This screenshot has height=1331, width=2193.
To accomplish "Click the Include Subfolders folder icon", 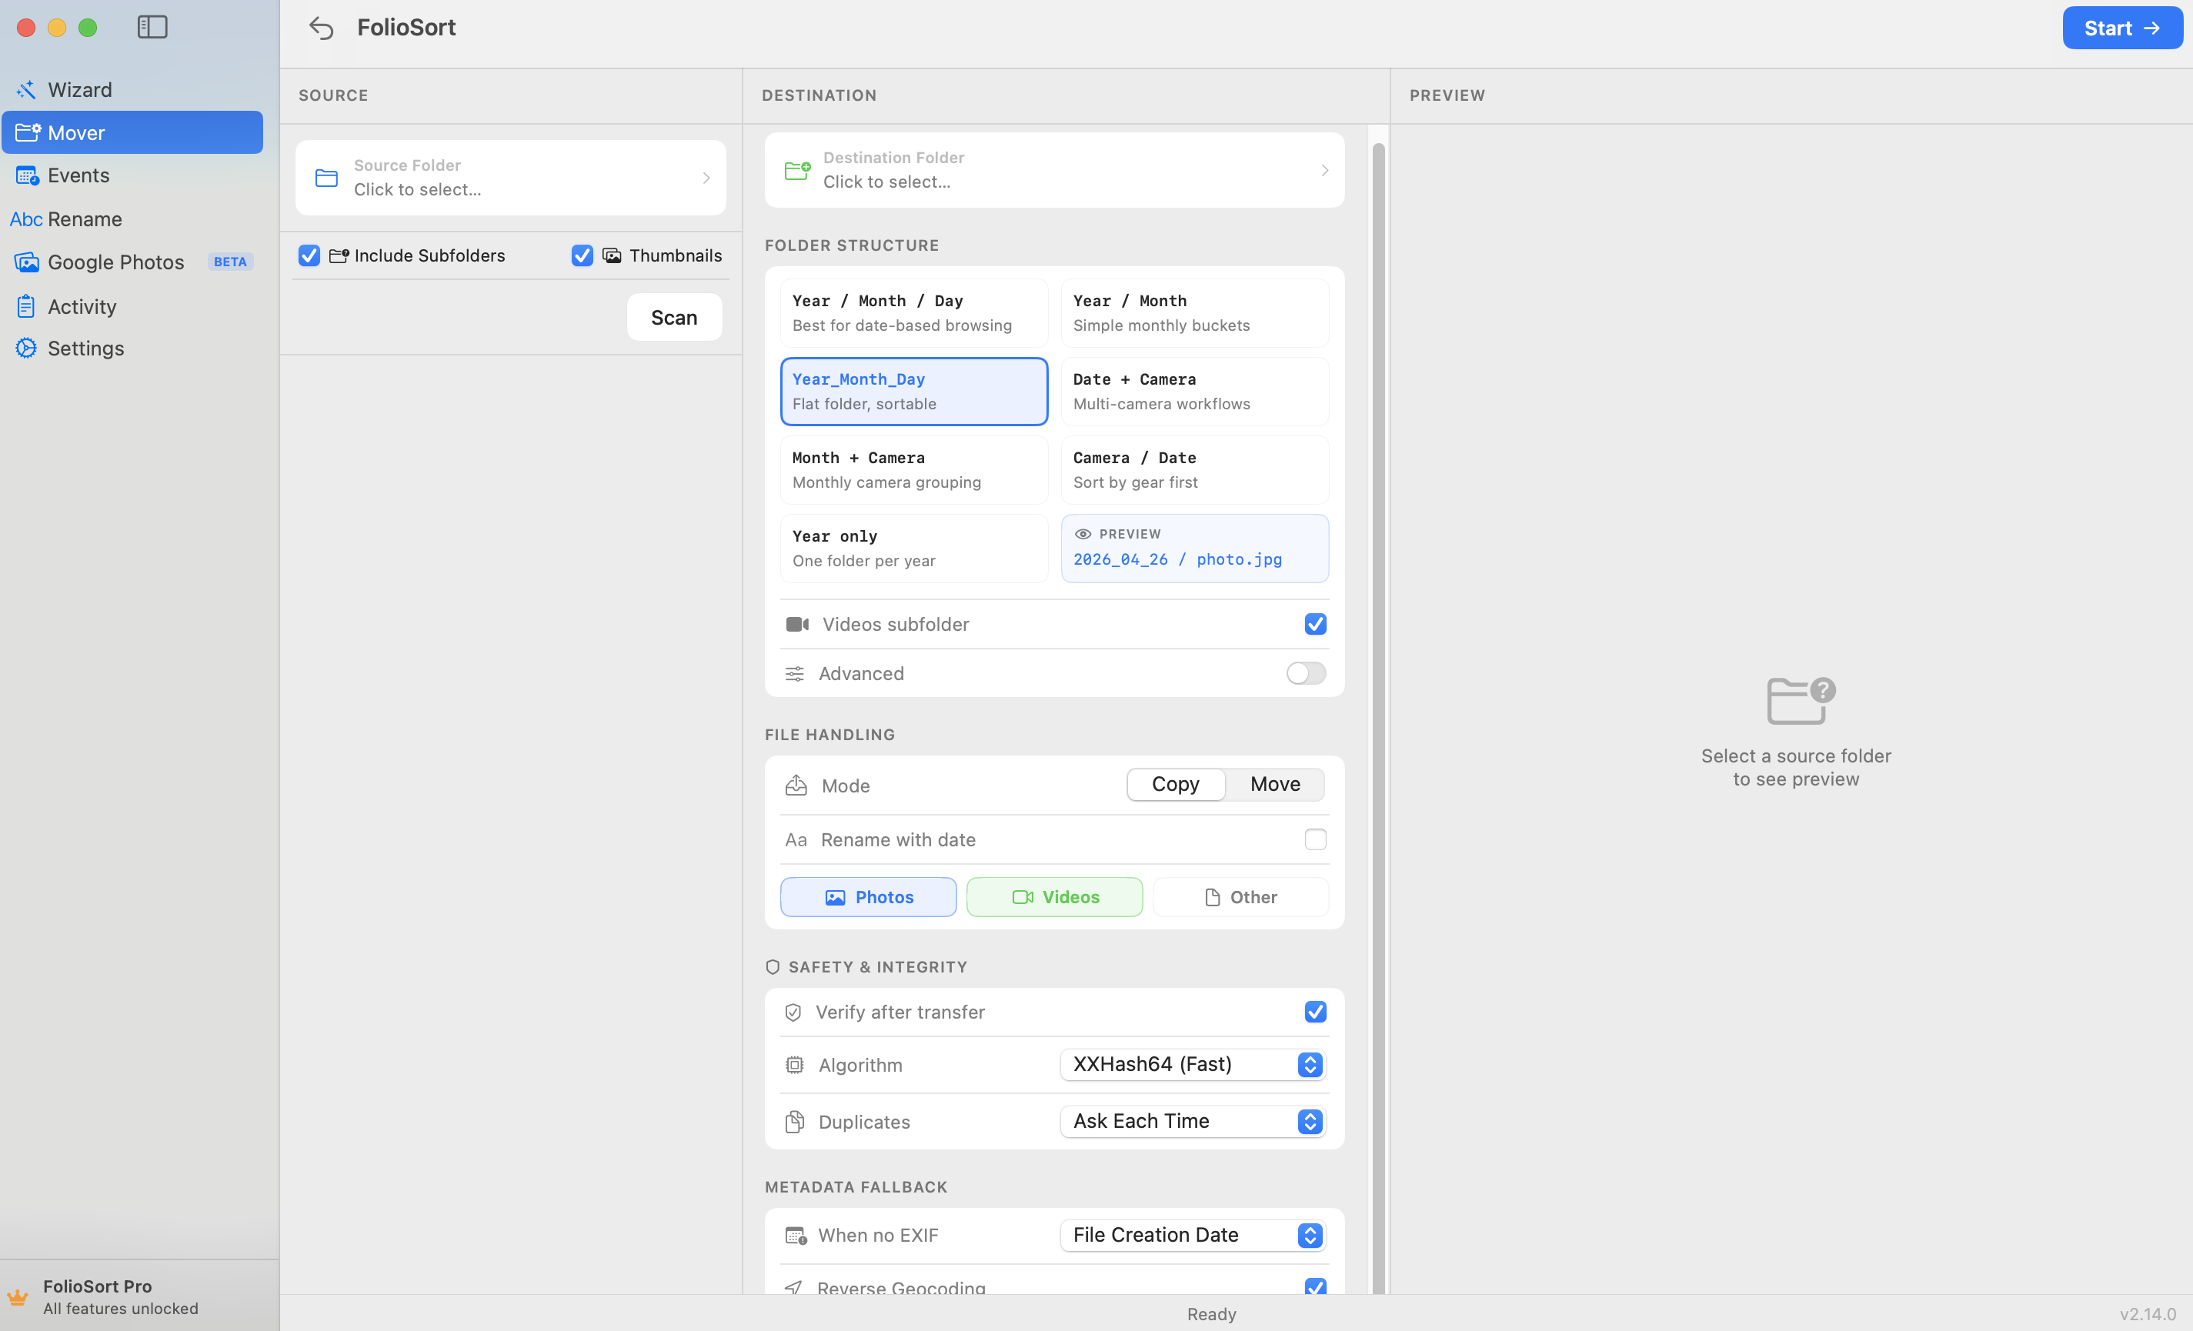I will click(339, 255).
